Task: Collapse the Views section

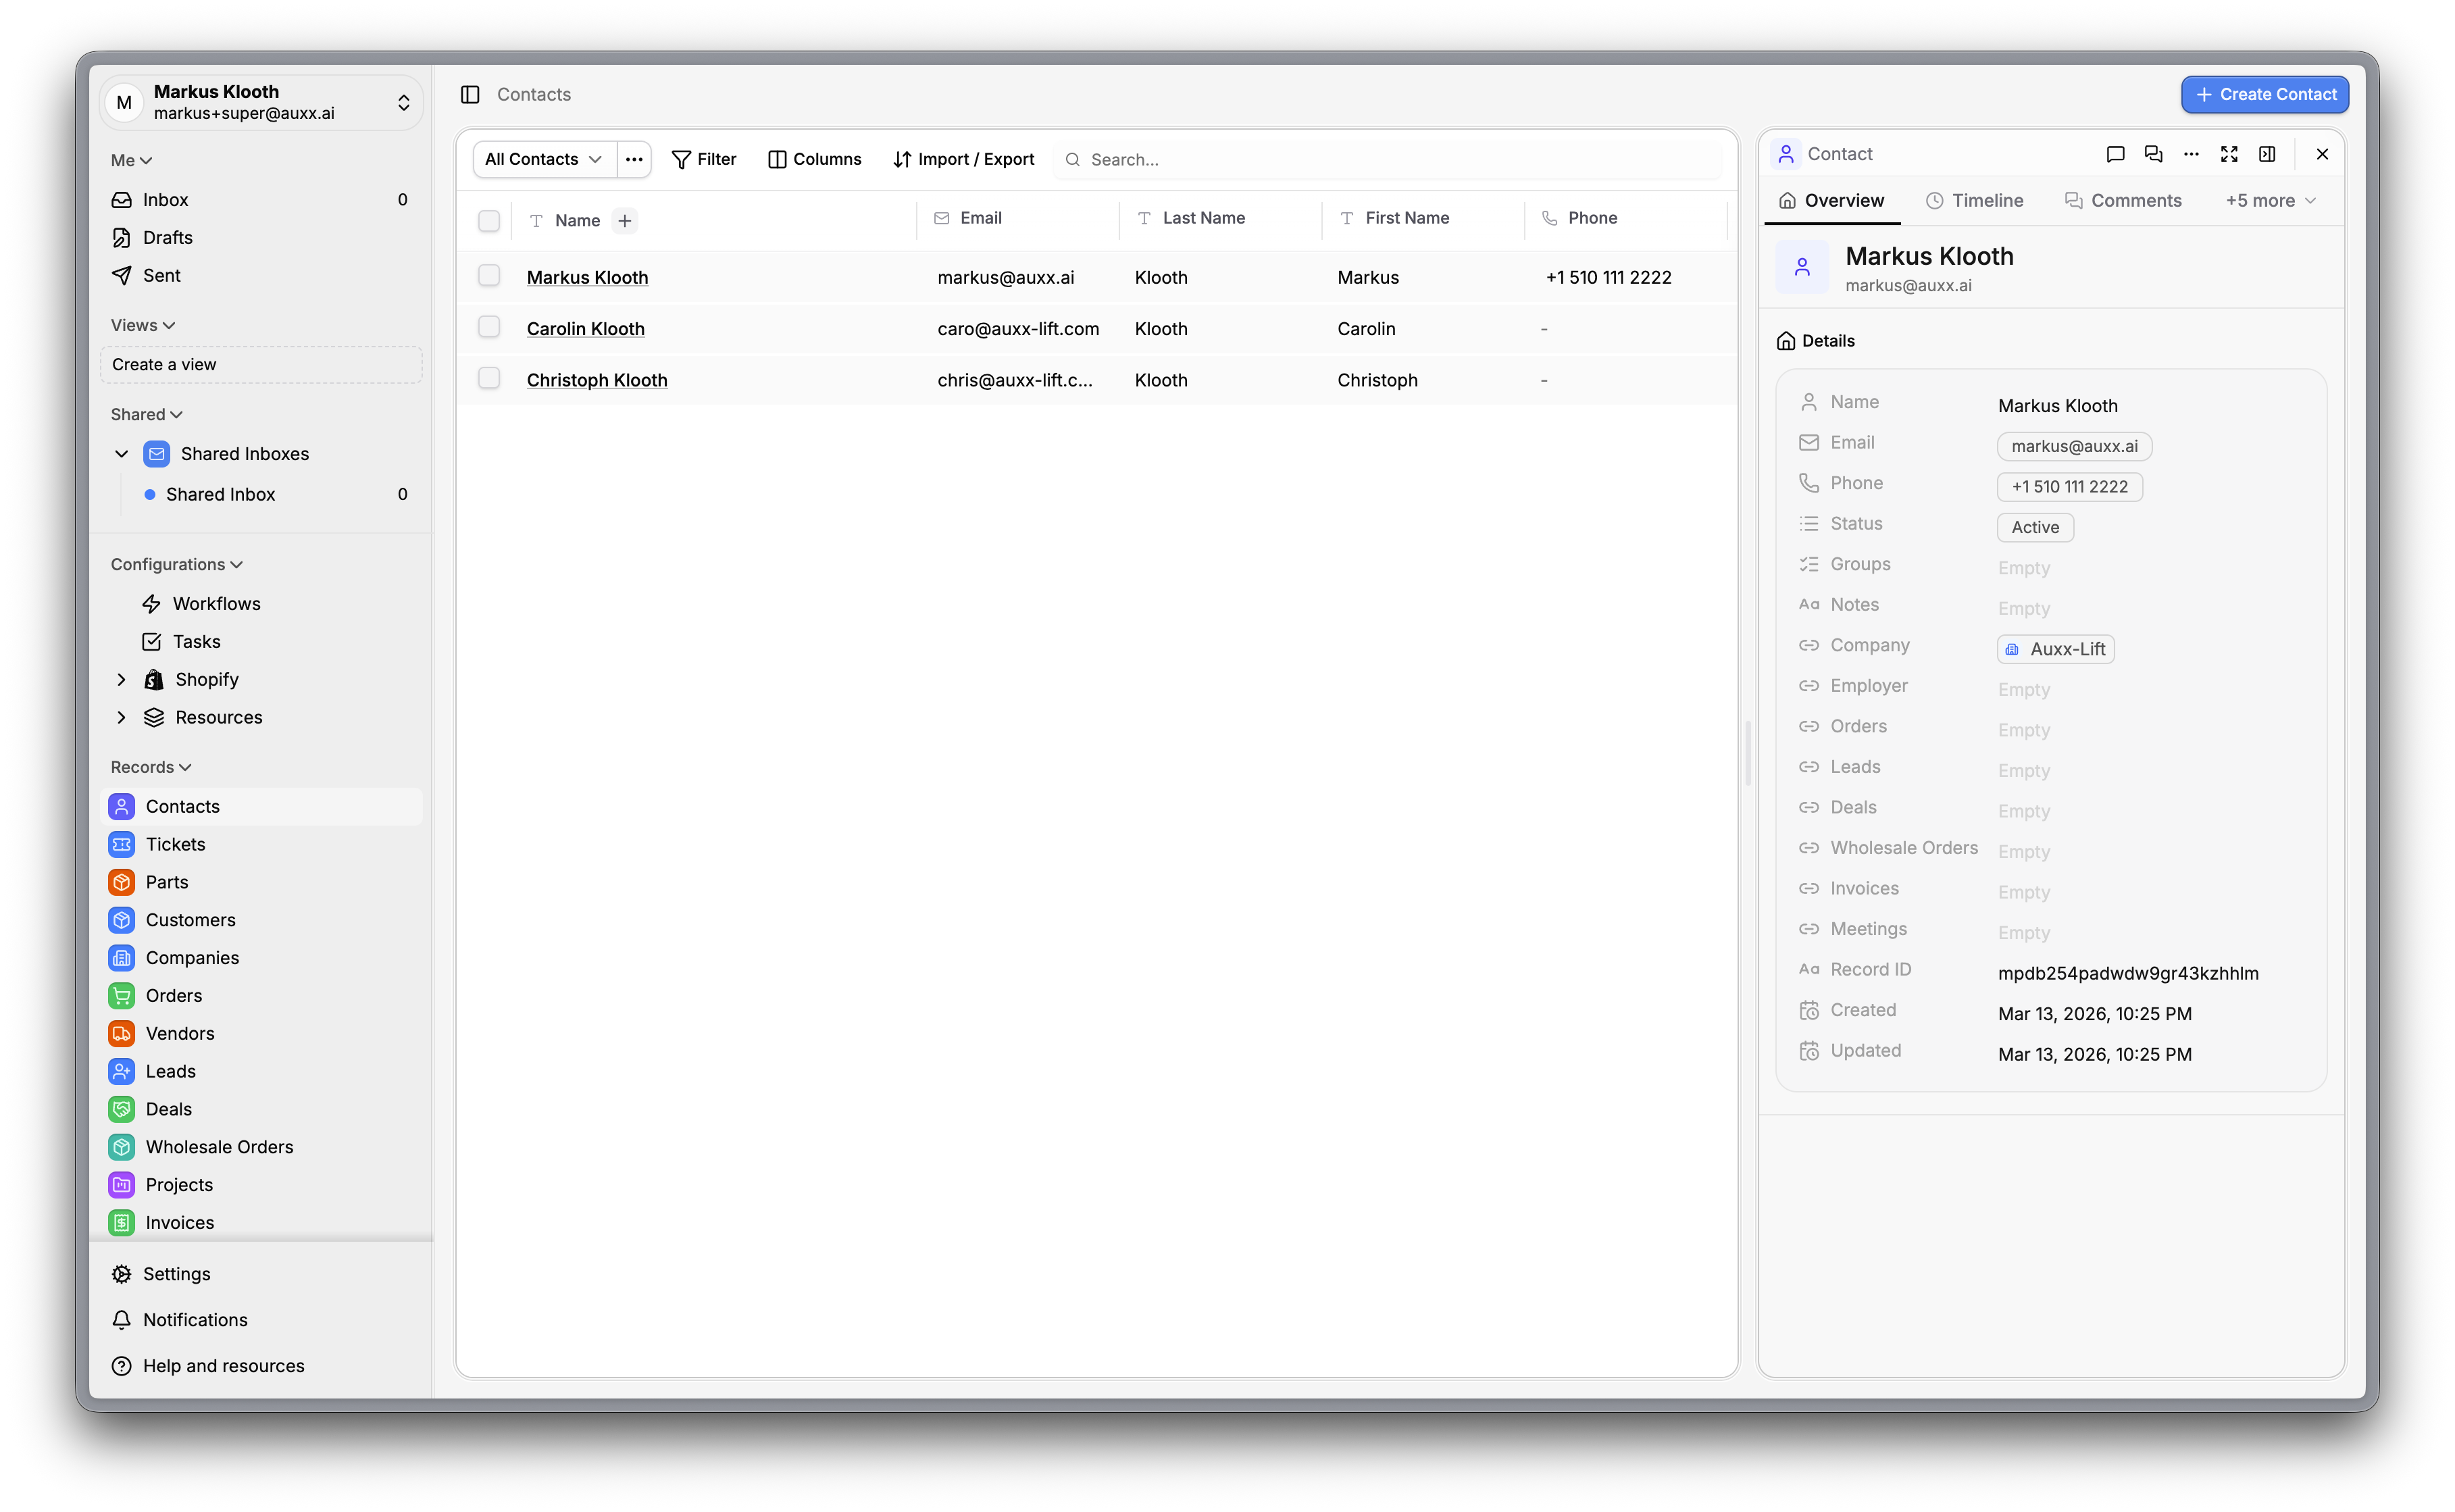Action: click(x=143, y=325)
